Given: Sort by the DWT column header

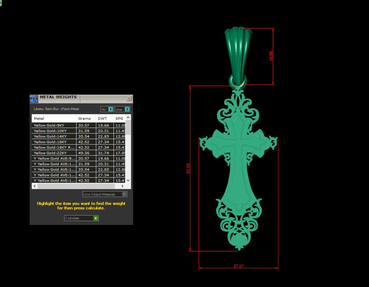Looking at the screenshot, I should [101, 118].
